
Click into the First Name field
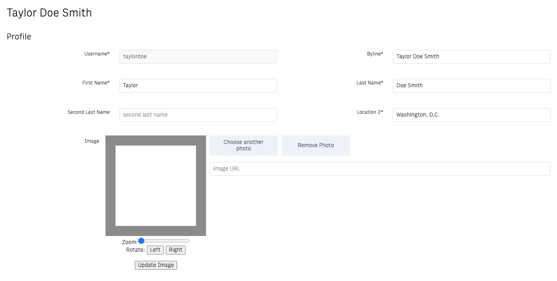198,86
